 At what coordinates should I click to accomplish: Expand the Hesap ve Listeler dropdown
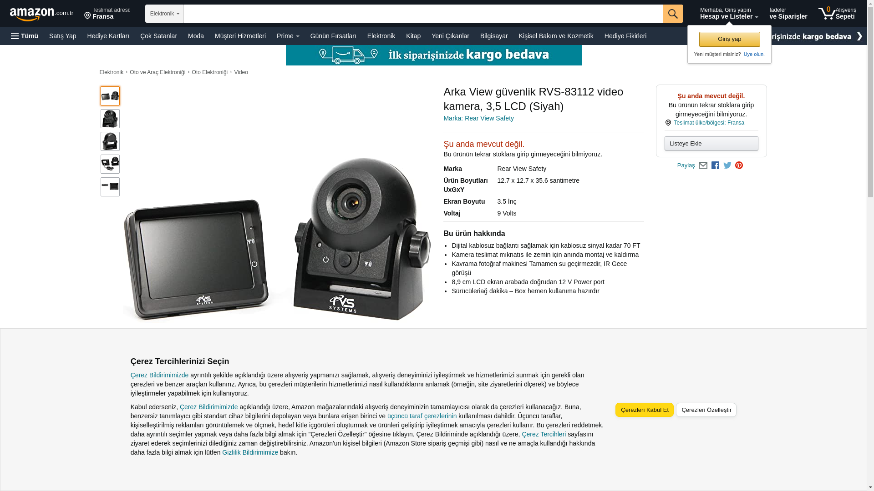click(729, 13)
